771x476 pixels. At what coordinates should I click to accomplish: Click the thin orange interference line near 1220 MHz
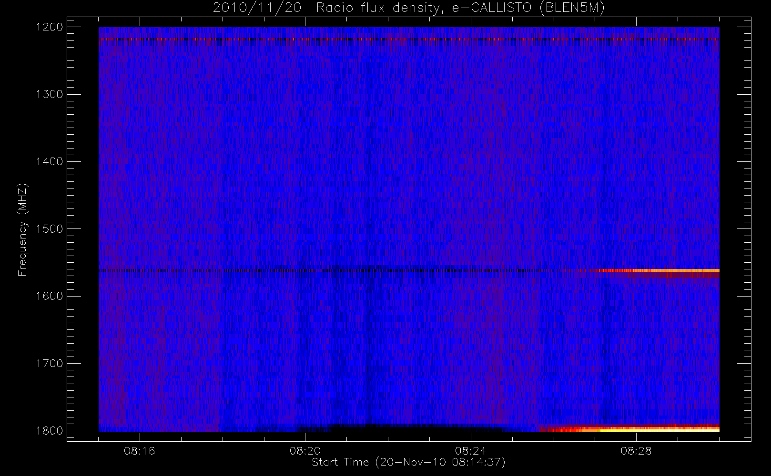(x=409, y=40)
